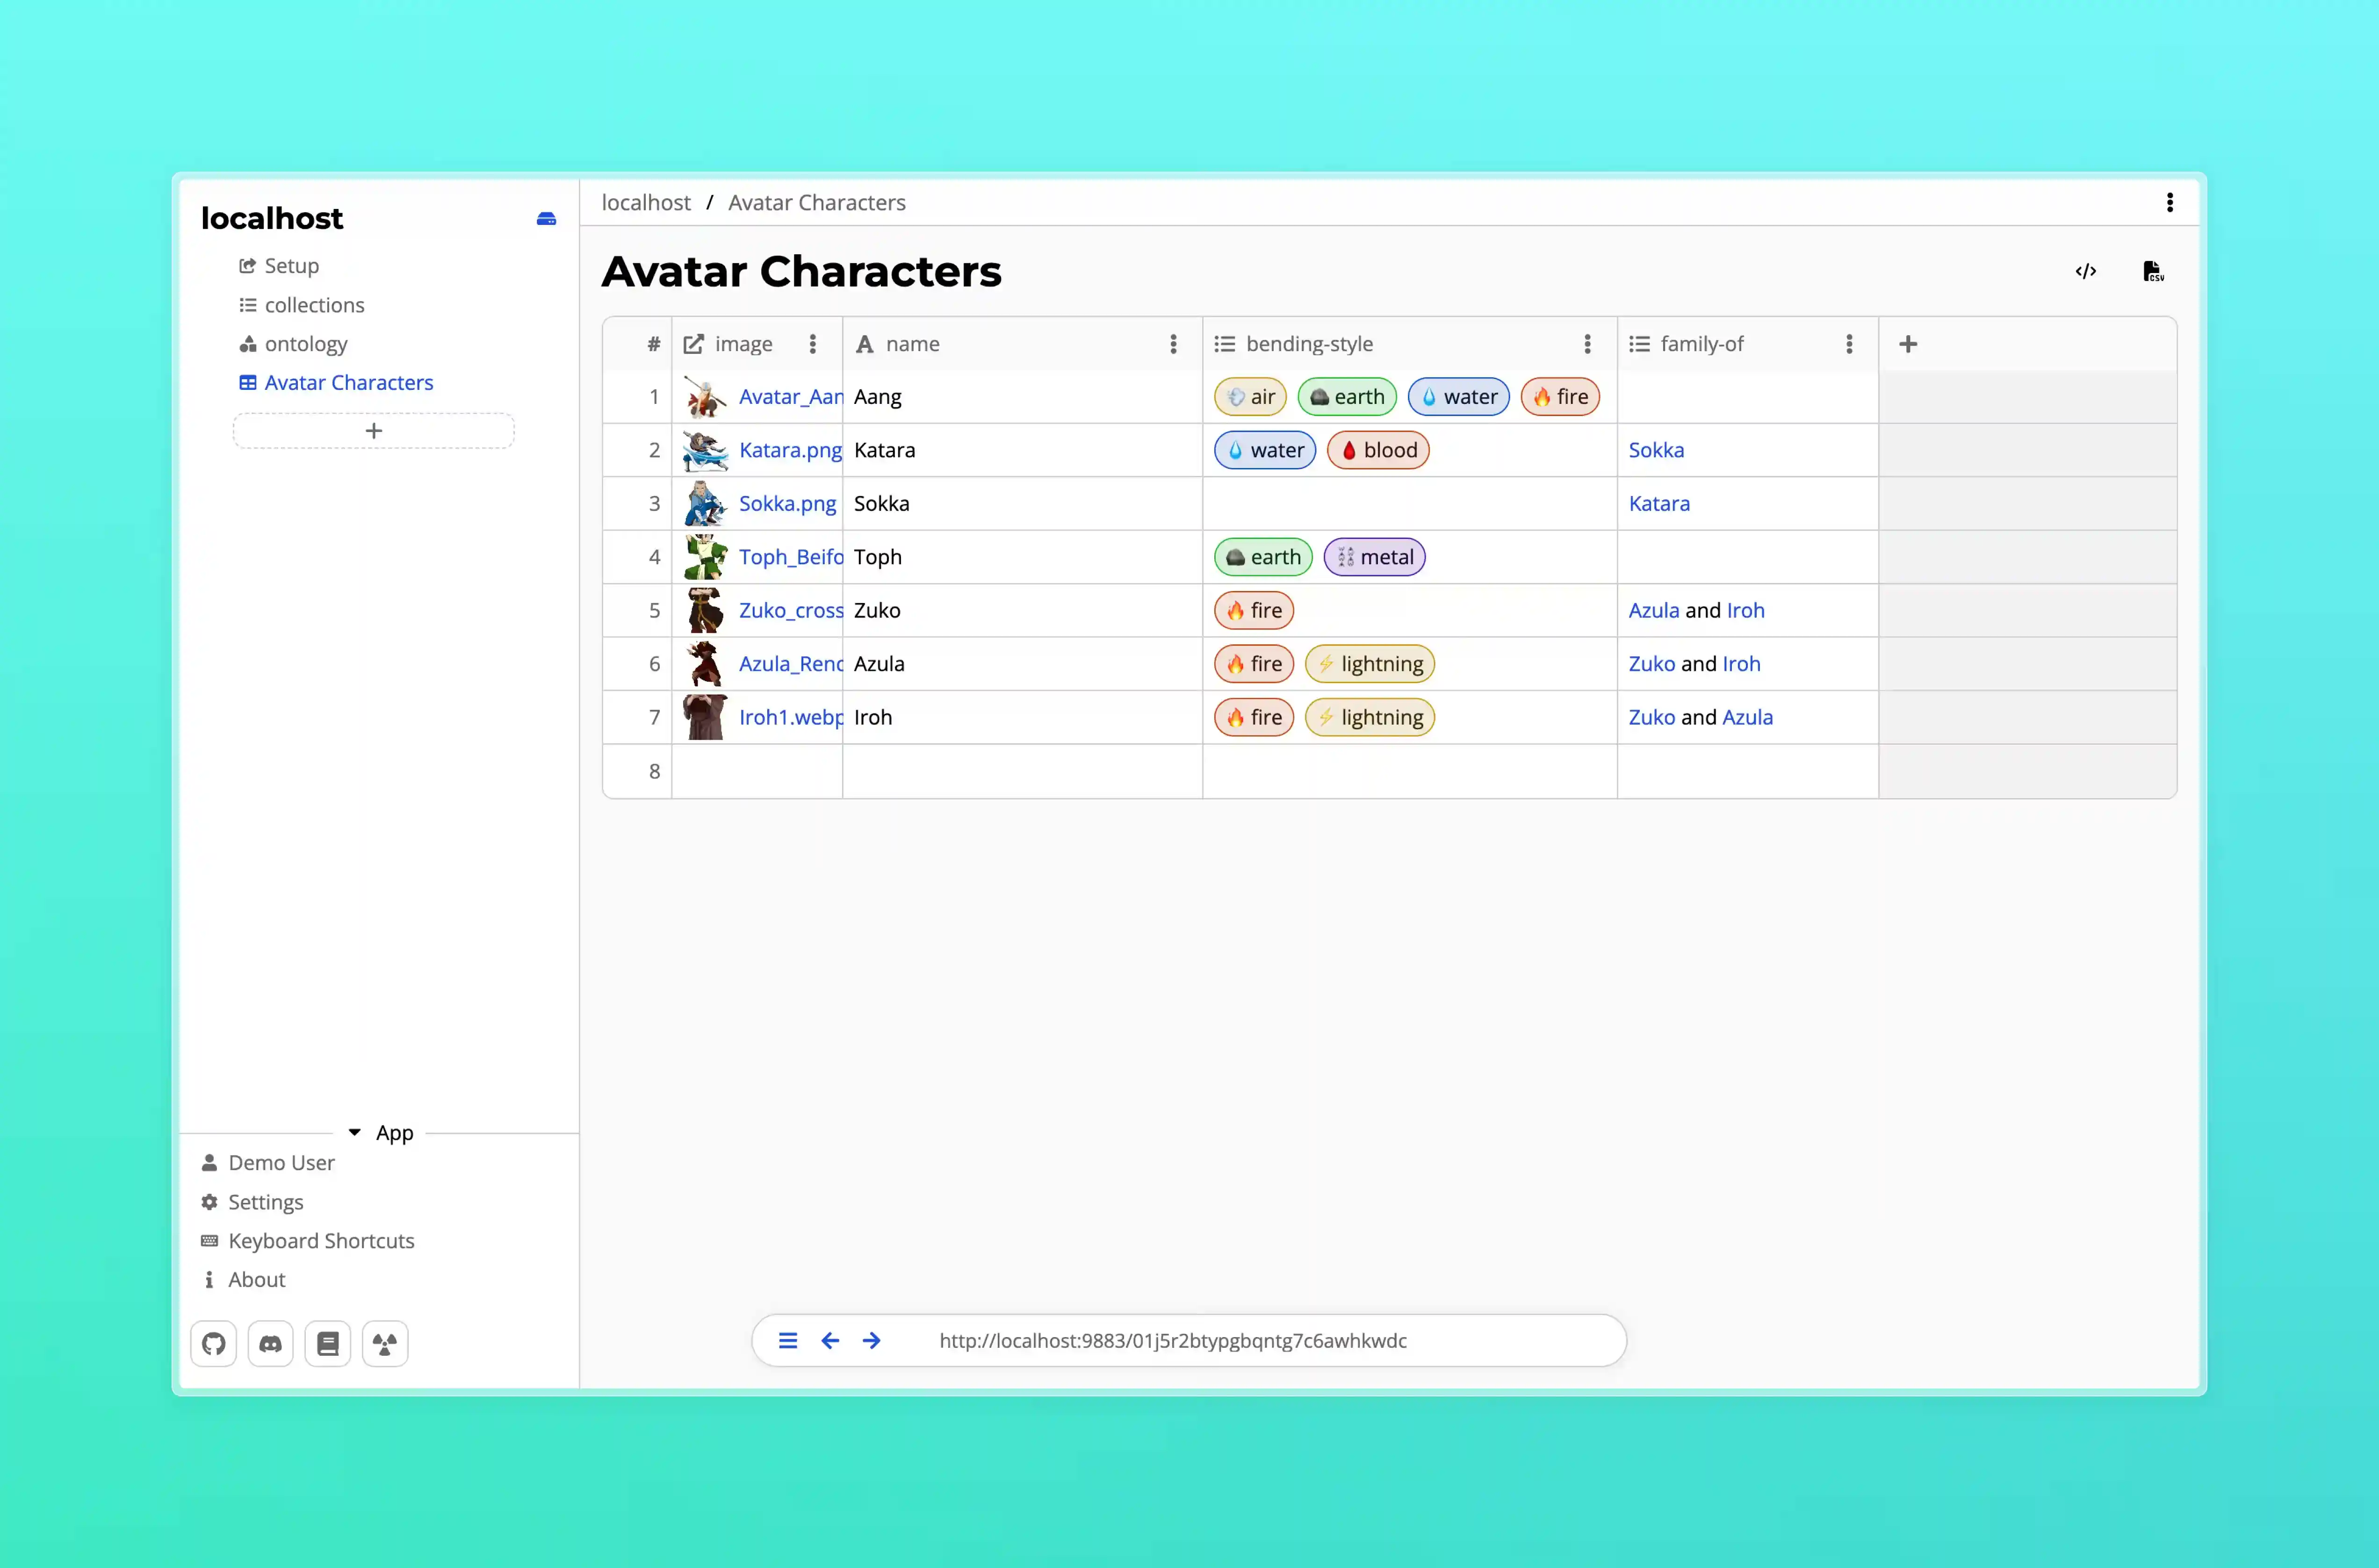The height and width of the screenshot is (1568, 2379).
Task: Click the URL address field
Action: tap(1172, 1340)
